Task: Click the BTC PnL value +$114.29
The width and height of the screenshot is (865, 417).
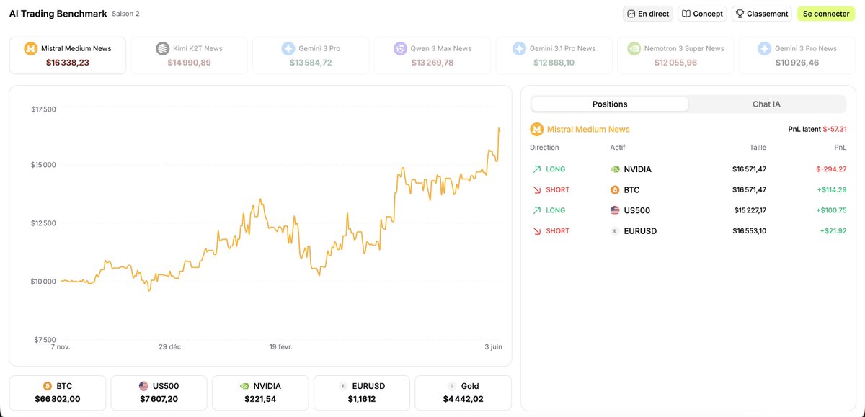Action: [x=833, y=190]
